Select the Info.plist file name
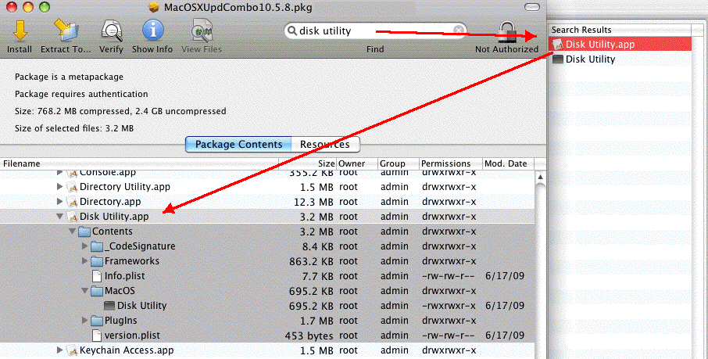This screenshot has height=359, width=708. tap(124, 276)
